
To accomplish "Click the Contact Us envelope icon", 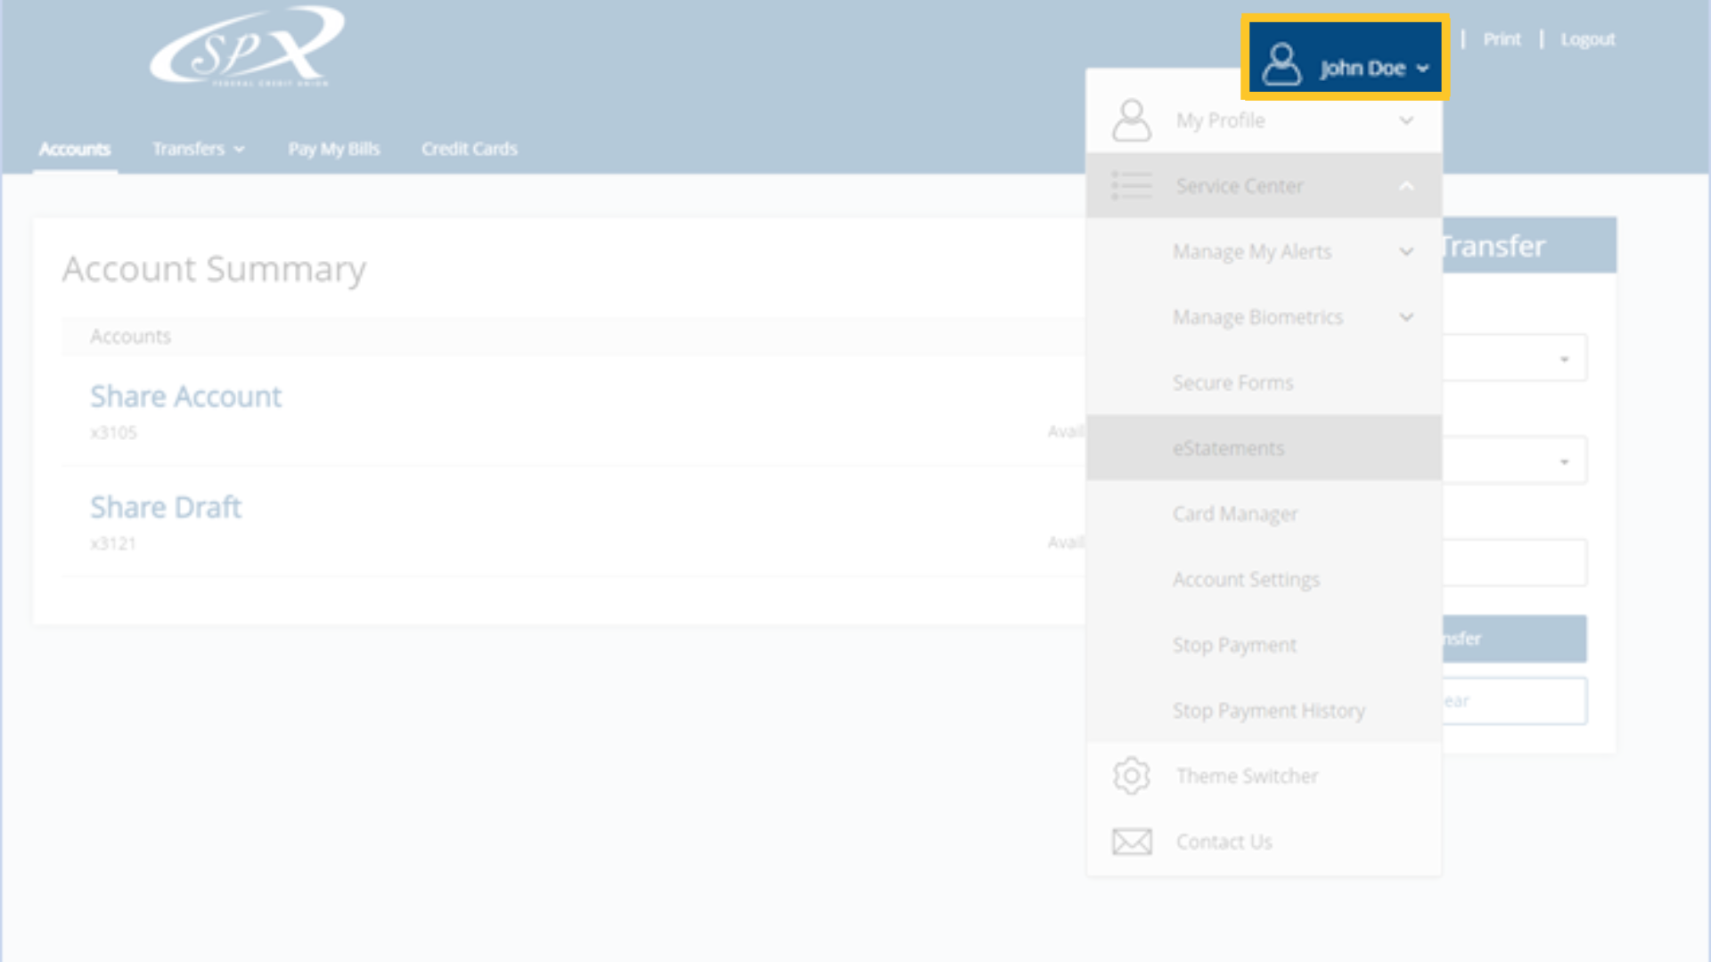I will coord(1132,842).
